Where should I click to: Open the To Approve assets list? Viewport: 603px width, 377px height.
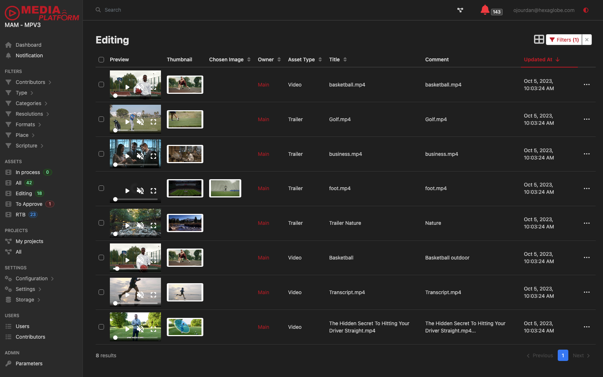click(29, 204)
